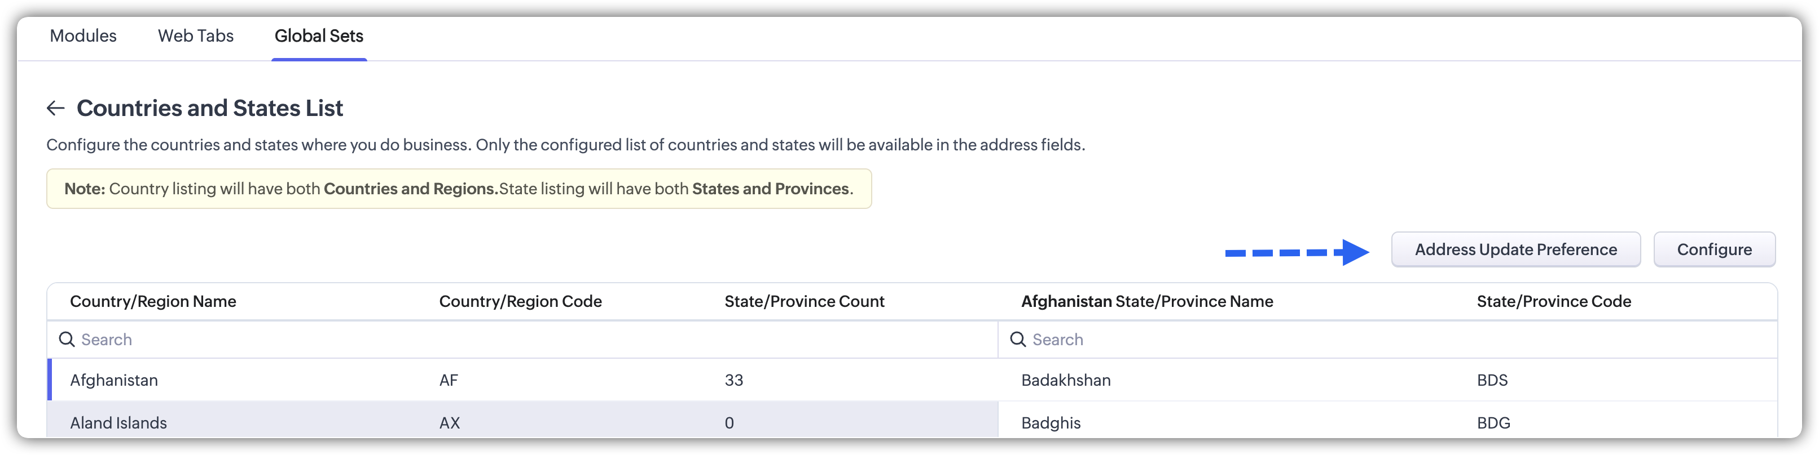The image size is (1819, 455).
Task: Click the back arrow icon
Action: [x=56, y=108]
